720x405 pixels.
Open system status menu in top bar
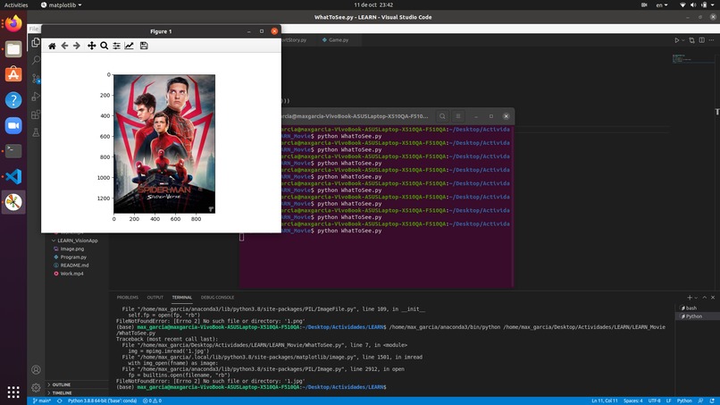click(698, 5)
